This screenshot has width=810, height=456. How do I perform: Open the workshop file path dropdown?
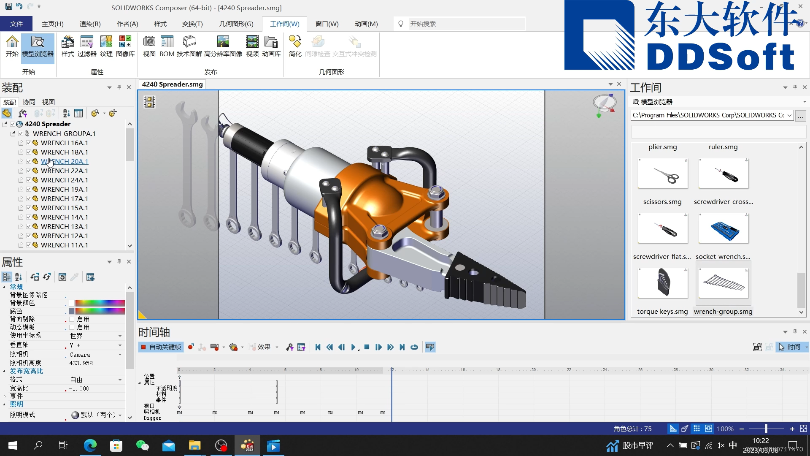(x=789, y=115)
